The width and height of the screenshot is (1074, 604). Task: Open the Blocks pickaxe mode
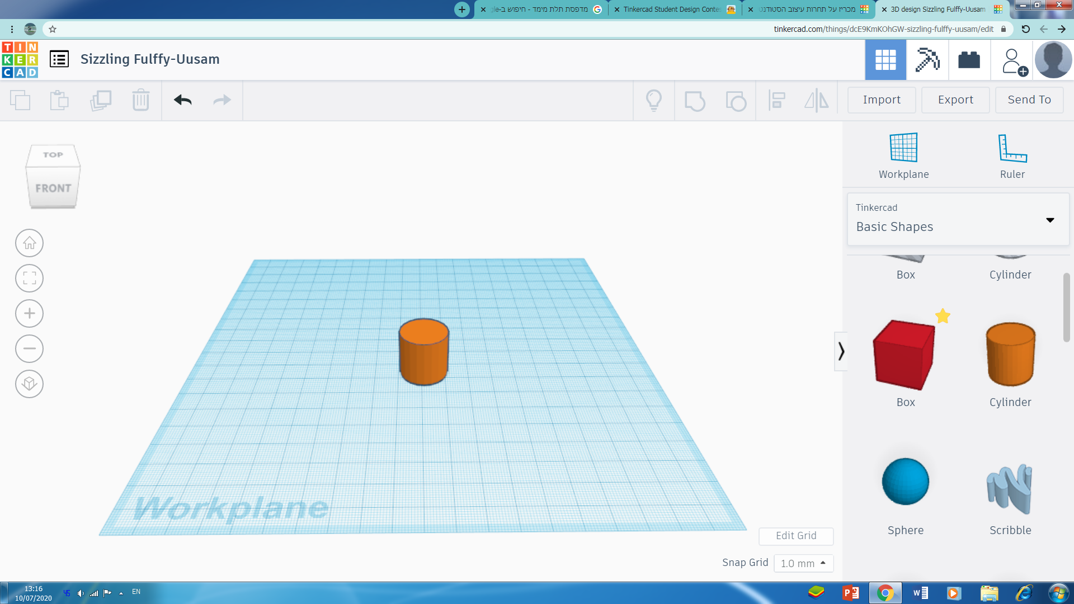pos(927,60)
